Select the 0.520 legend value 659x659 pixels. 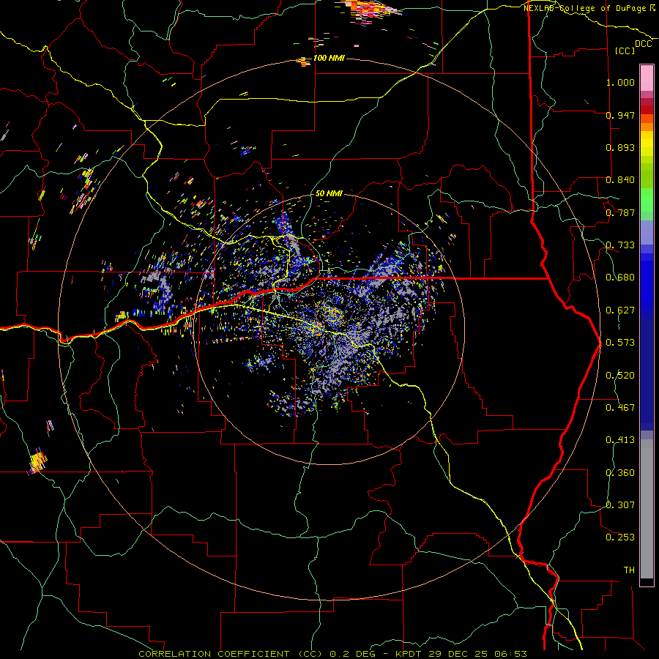pos(620,376)
